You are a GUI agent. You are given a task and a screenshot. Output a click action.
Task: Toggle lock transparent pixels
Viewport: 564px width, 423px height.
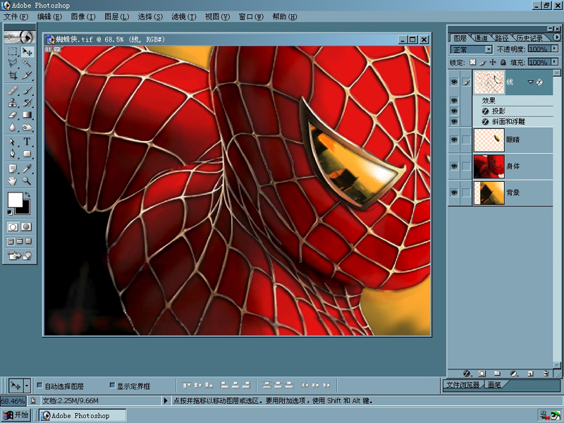[472, 62]
